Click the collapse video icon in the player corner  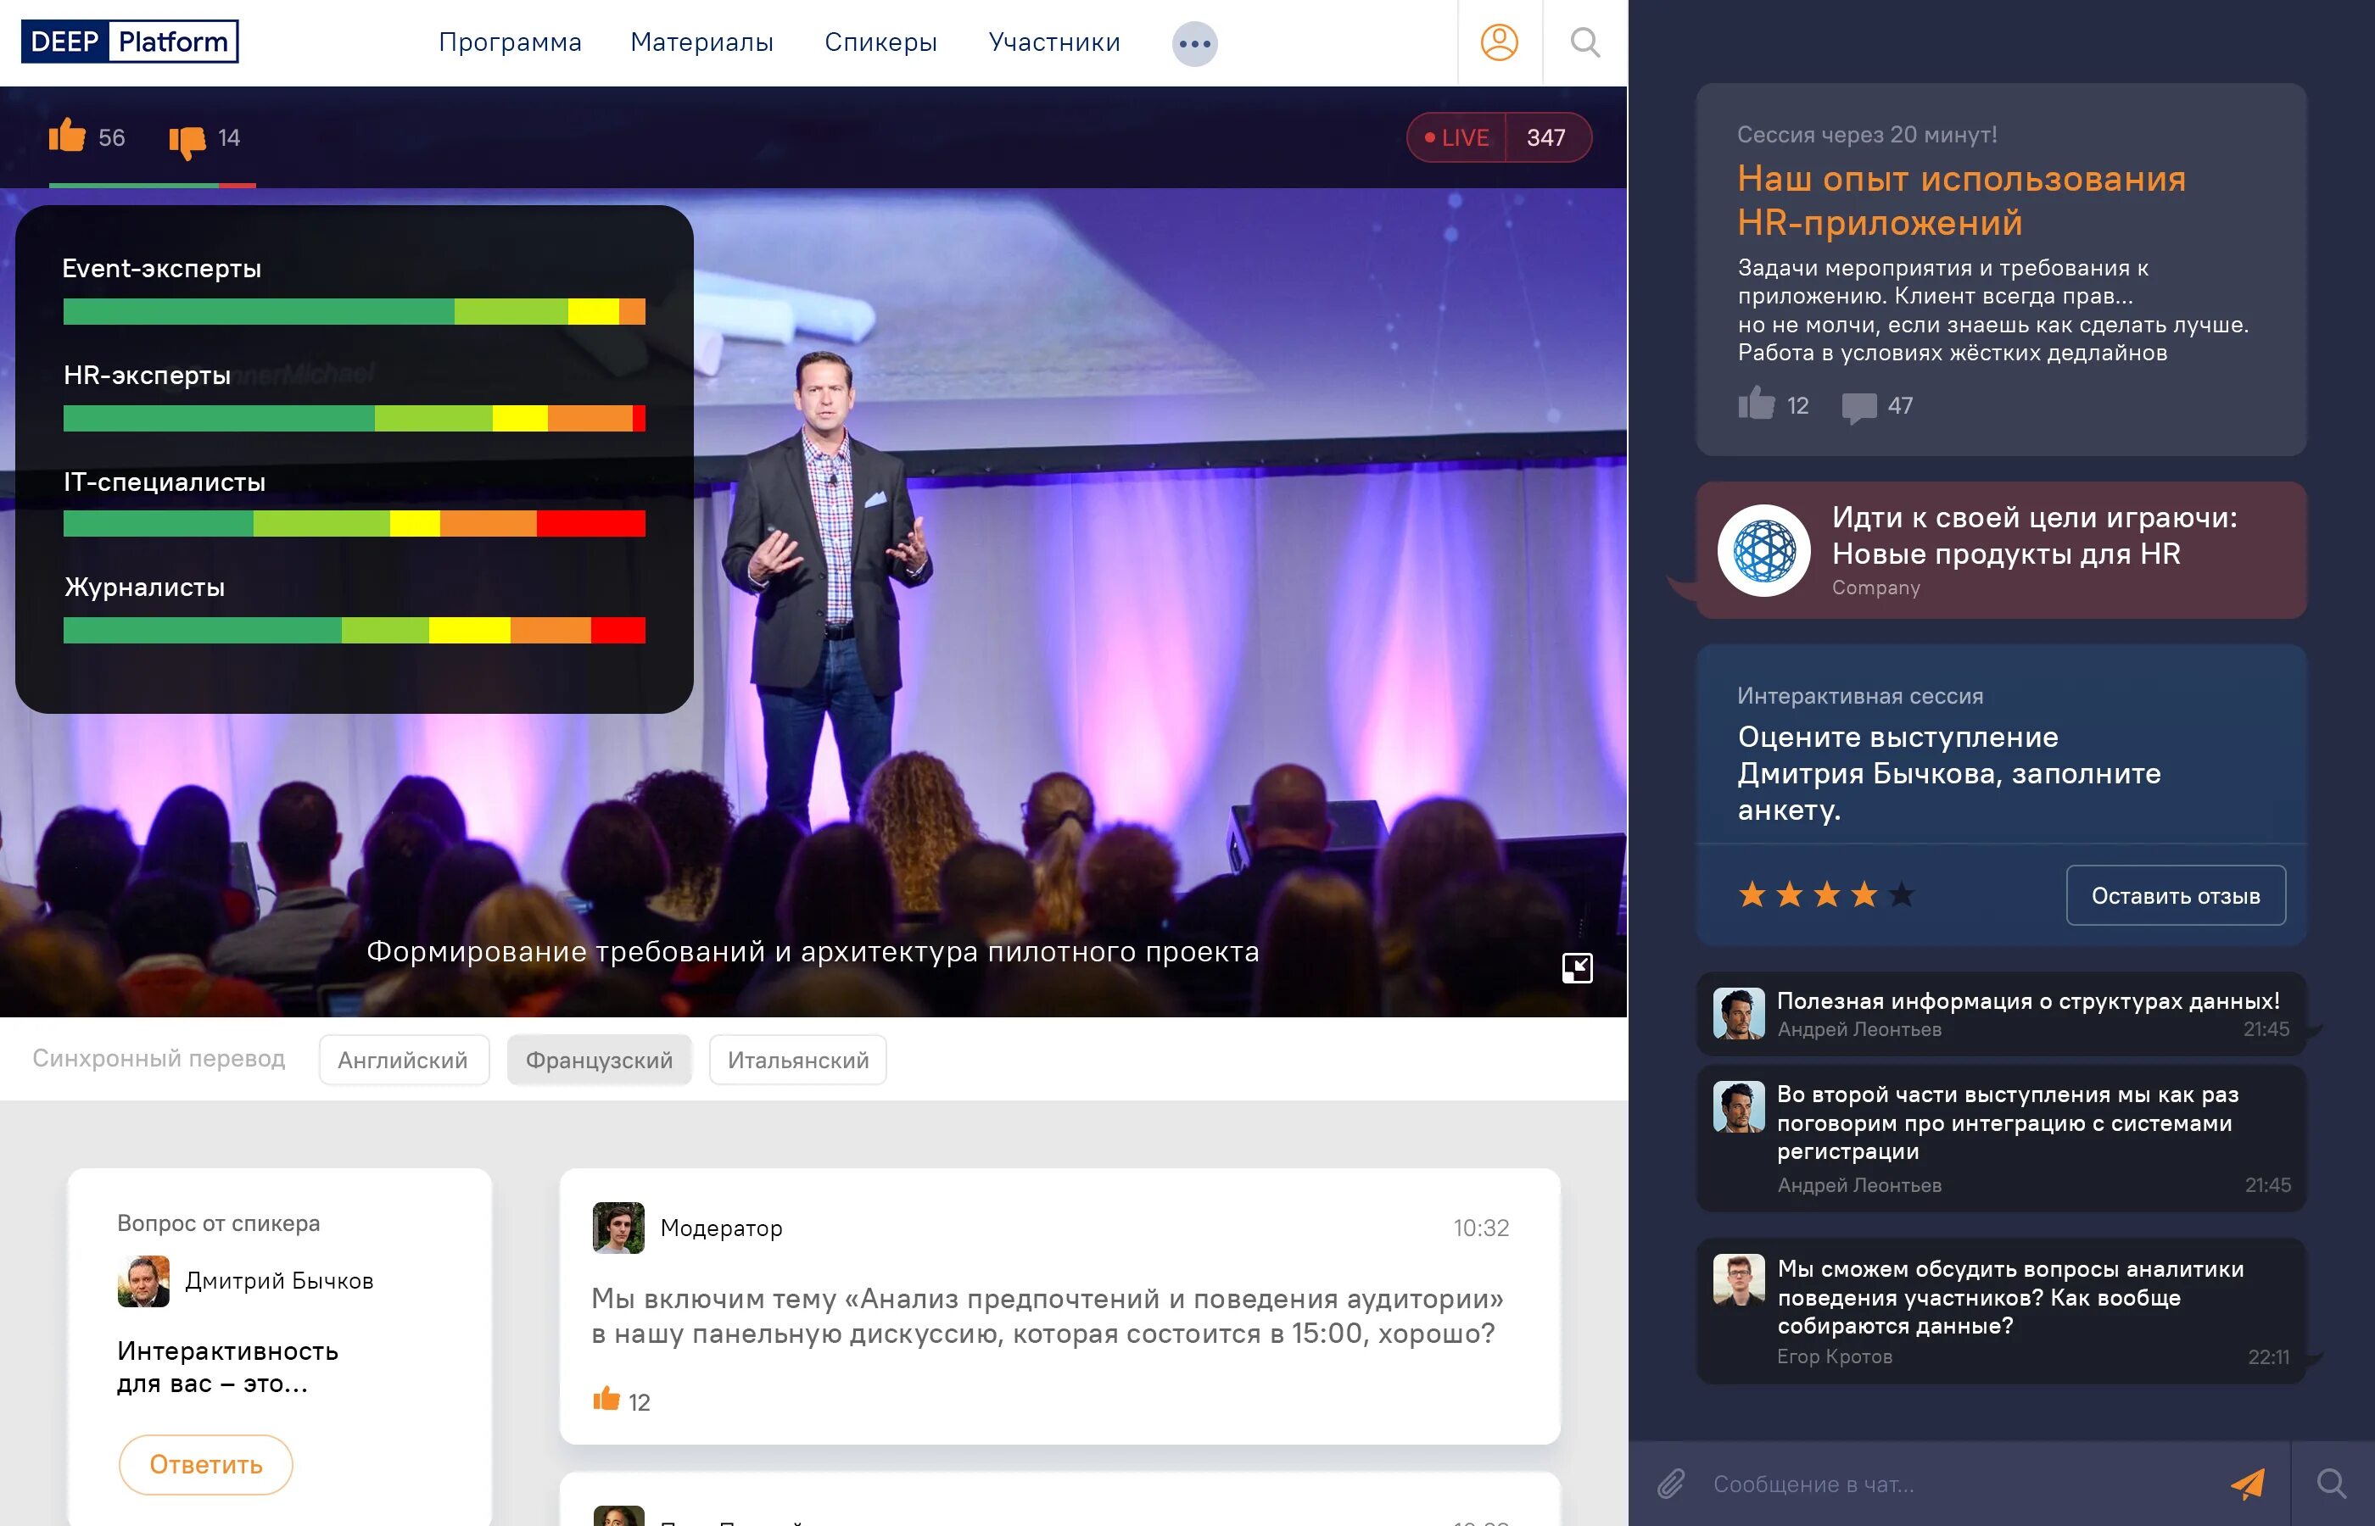pos(1576,967)
